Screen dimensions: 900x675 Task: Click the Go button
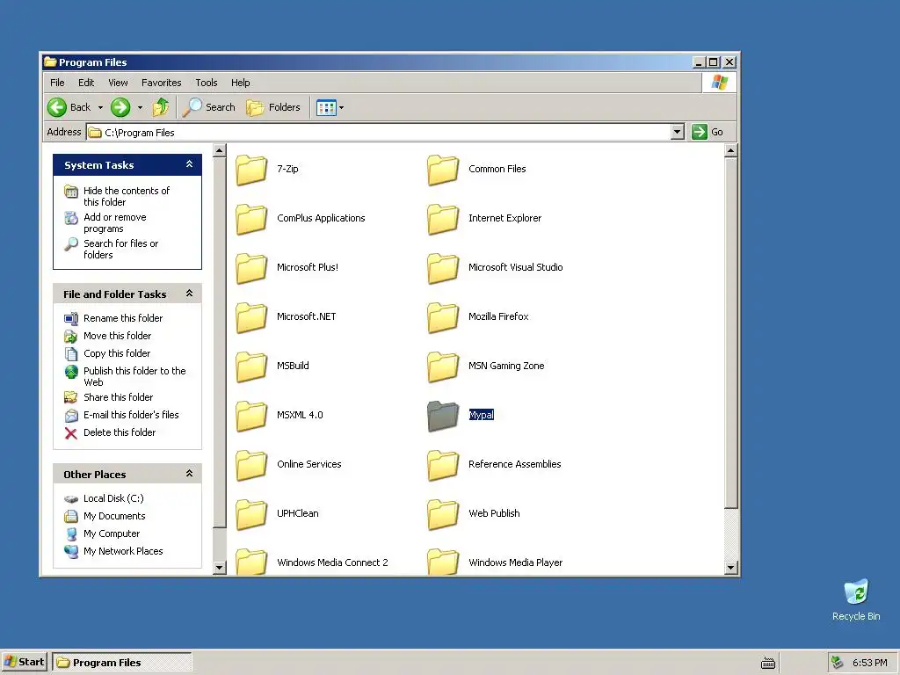click(708, 132)
